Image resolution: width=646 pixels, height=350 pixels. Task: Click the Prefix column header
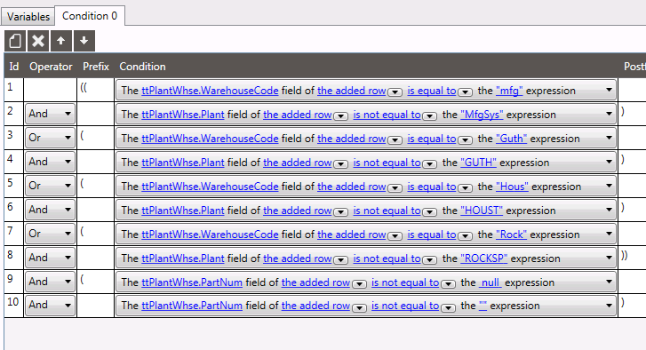pos(96,67)
